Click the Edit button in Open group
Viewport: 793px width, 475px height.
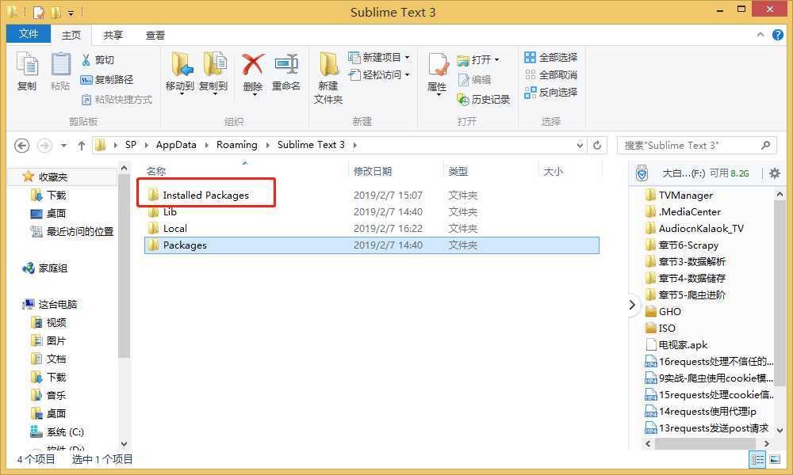coord(474,80)
